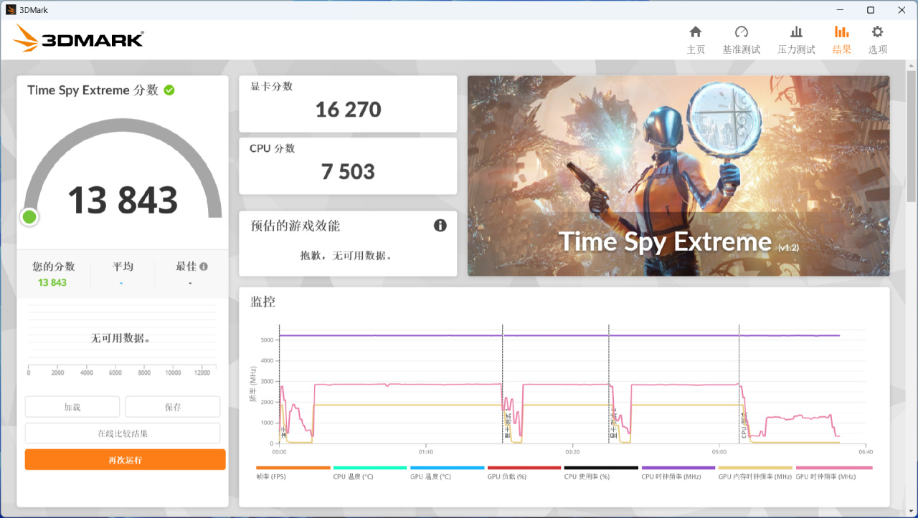Click the 预估的游戏效能 heading
This screenshot has width=918, height=518.
click(x=295, y=226)
